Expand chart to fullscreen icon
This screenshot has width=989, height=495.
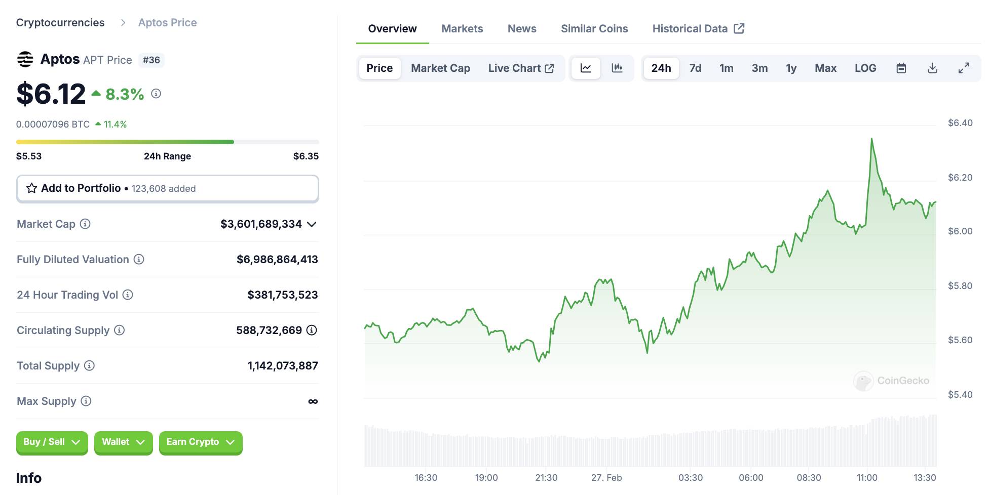click(964, 68)
